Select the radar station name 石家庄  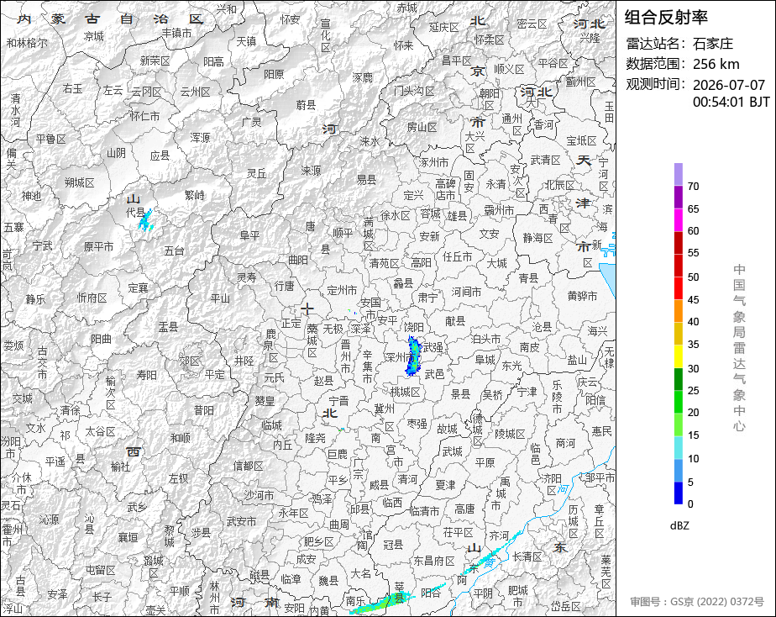713,44
